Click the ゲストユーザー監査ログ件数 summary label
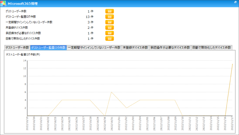The width and height of the screenshot is (239, 135). [x=21, y=17]
